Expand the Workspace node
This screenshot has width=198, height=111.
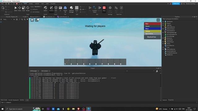163,22
